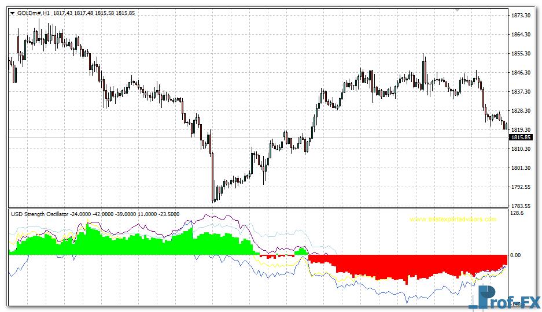Screen dimensions: 542x312
Task: Click the 1846.30 price scale label
Action: pos(521,73)
